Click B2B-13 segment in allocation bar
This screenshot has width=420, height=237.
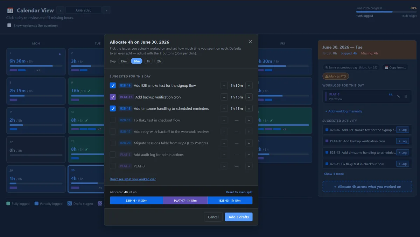point(230,201)
